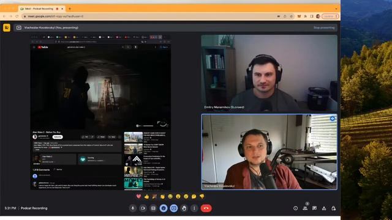Leave the call with red button
This screenshot has height=220, width=392.
pos(206,208)
